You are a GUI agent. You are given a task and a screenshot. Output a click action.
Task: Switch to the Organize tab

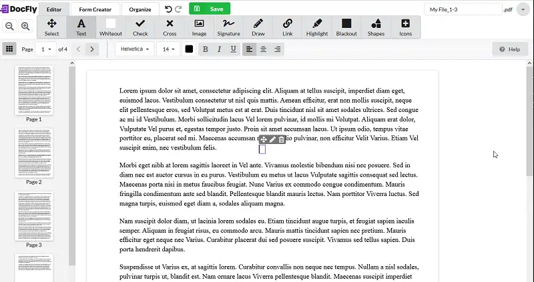click(140, 9)
